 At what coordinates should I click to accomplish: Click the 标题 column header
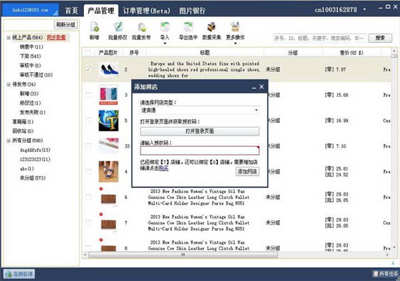pyautogui.click(x=205, y=53)
